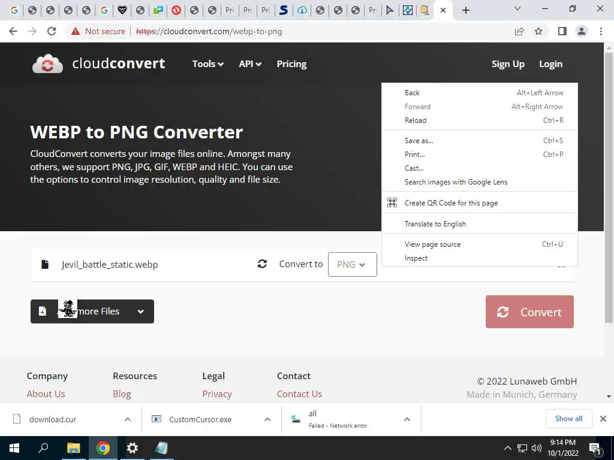Open the Pricing page
This screenshot has height=460, width=614.
point(292,63)
